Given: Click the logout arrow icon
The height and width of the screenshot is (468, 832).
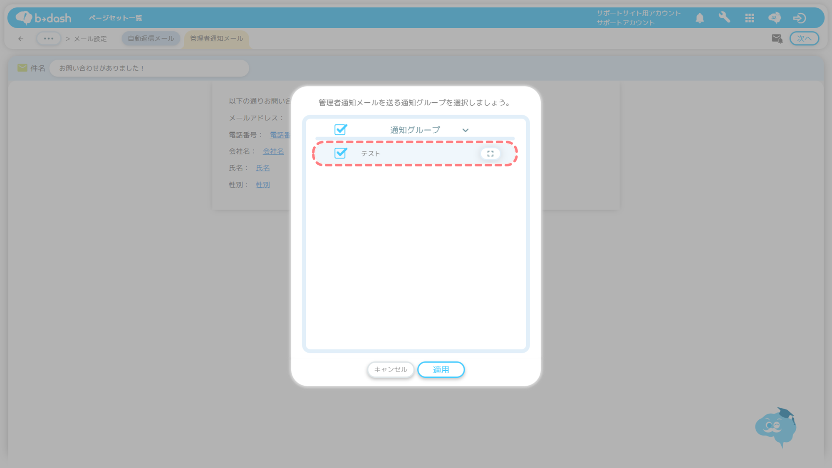Looking at the screenshot, I should [x=799, y=18].
